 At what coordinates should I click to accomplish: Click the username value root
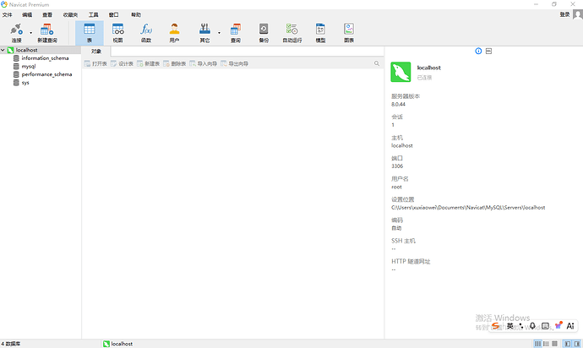[396, 187]
